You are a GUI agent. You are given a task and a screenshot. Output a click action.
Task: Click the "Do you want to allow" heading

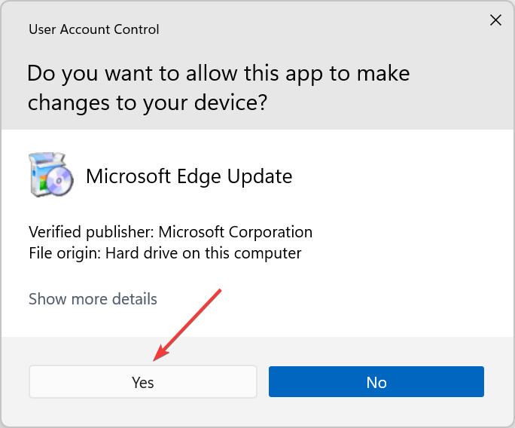point(218,87)
